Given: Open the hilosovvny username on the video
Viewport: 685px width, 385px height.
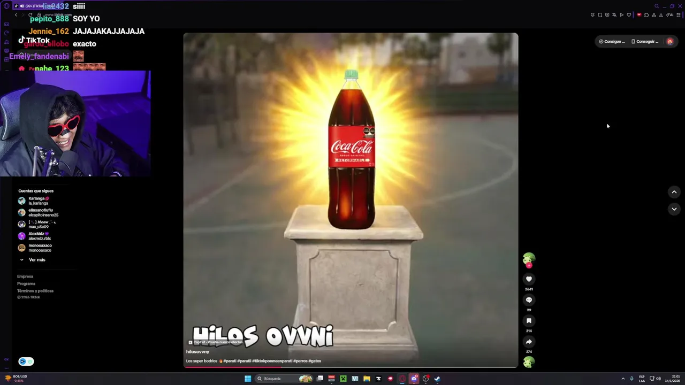Looking at the screenshot, I should [197, 352].
